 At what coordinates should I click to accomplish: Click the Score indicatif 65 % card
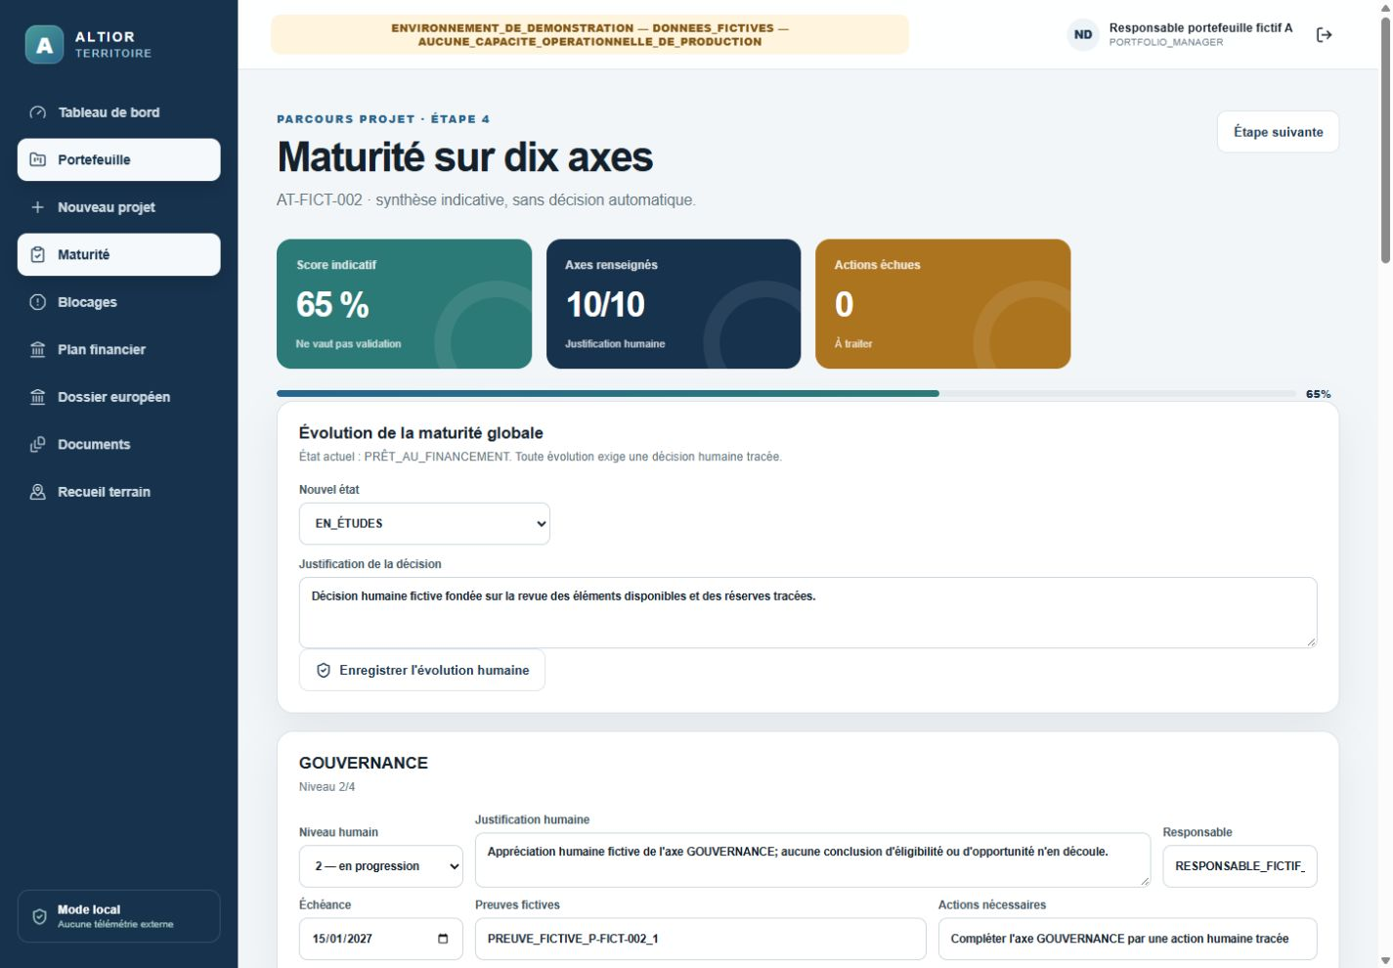click(405, 304)
